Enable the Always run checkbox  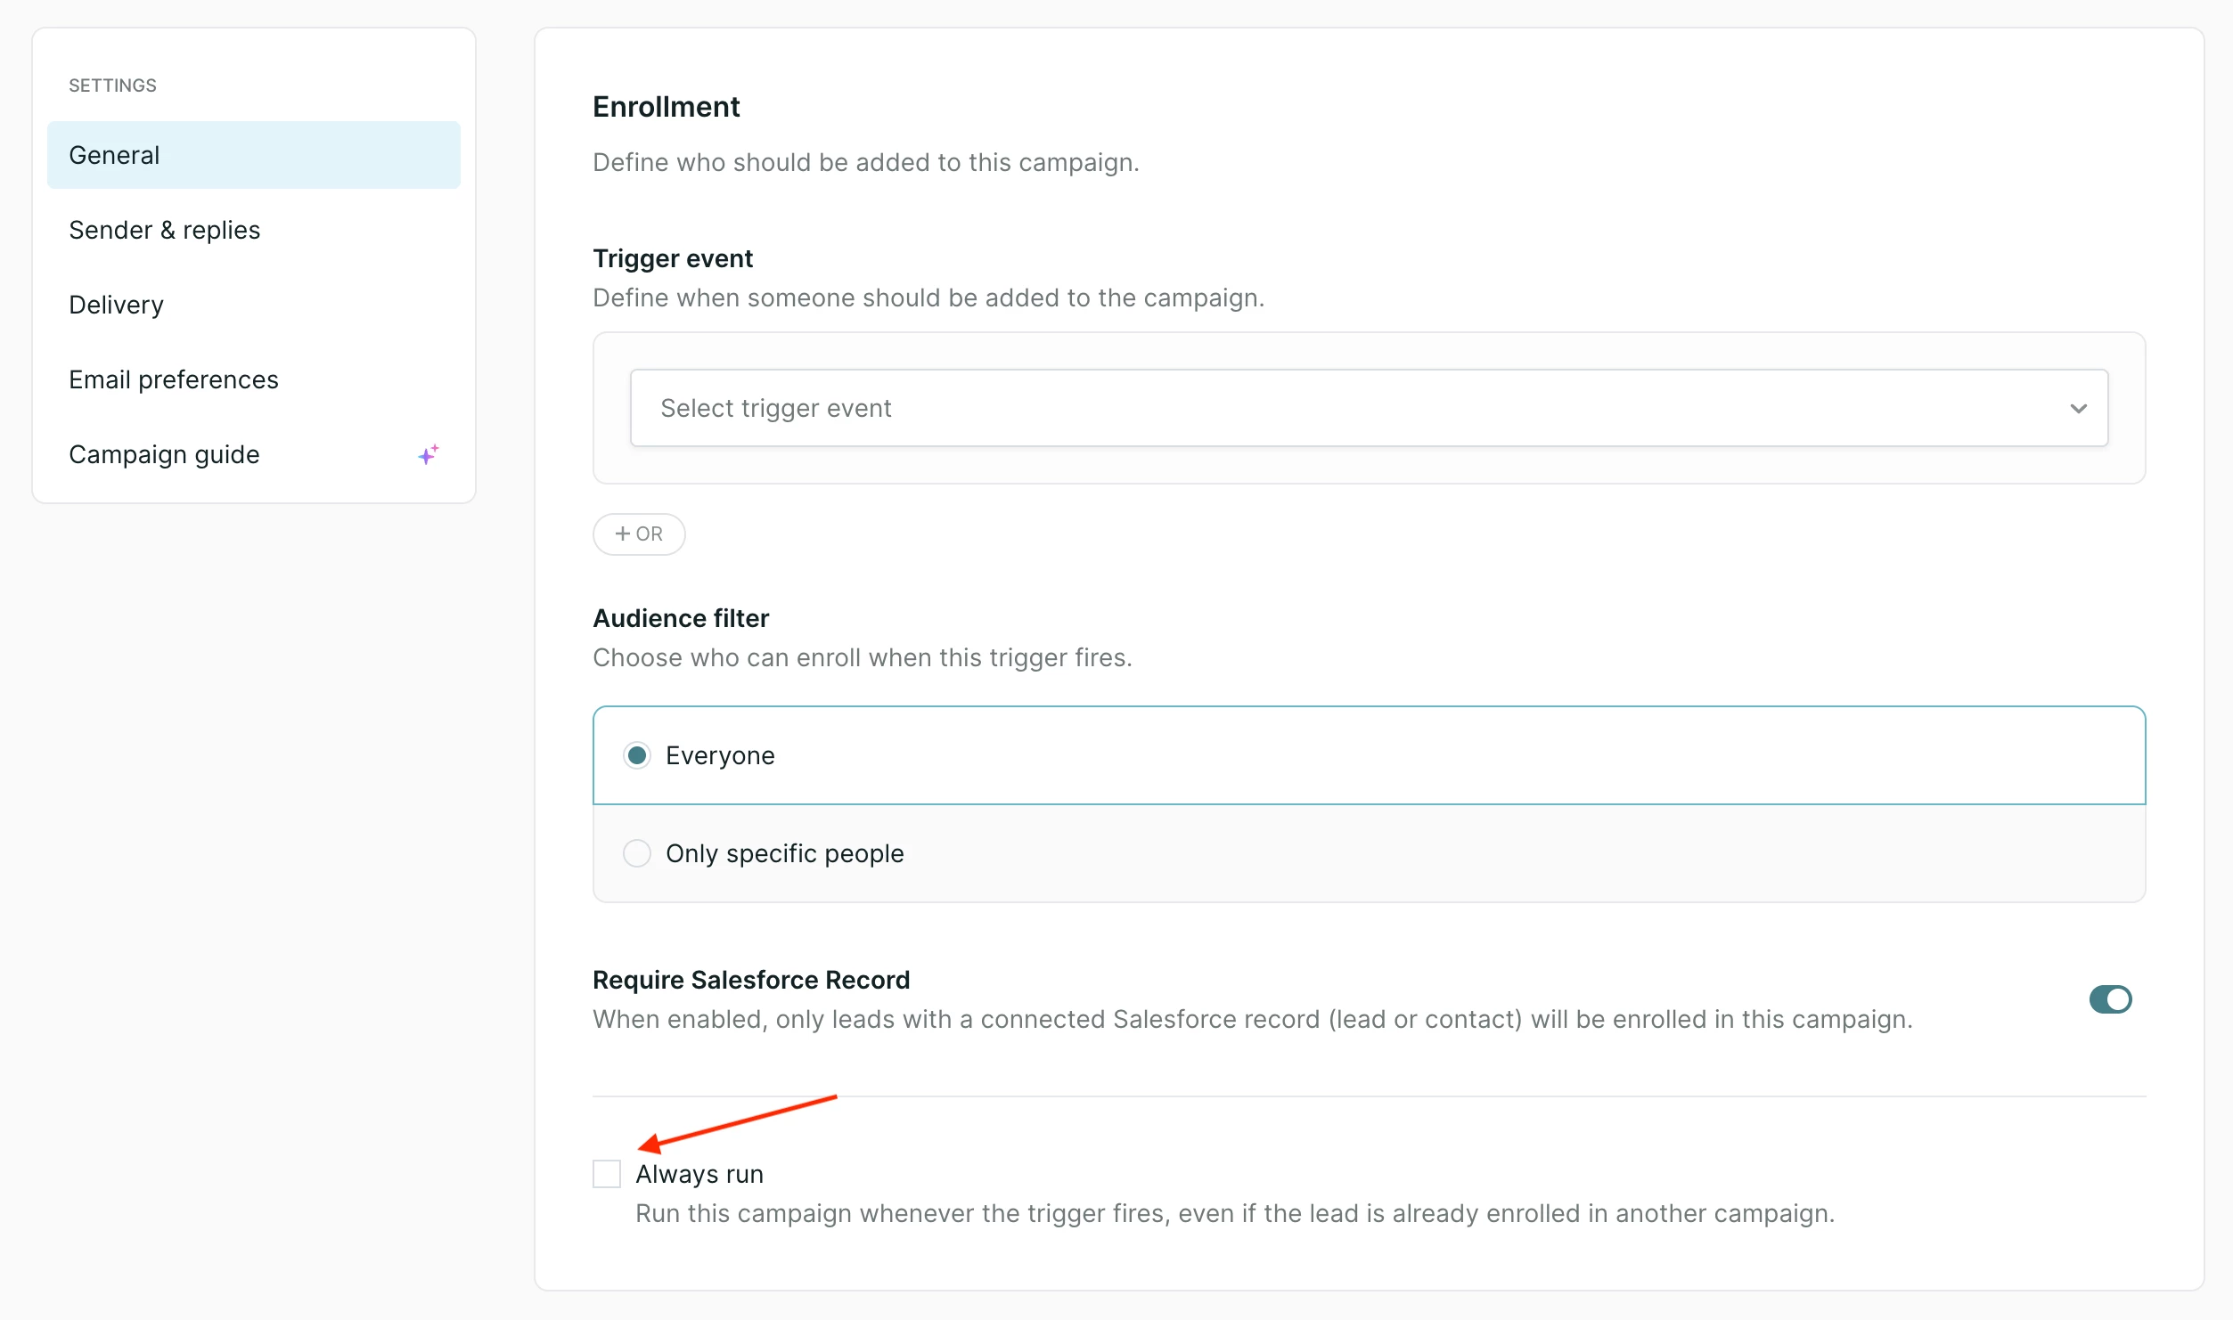pyautogui.click(x=607, y=1174)
